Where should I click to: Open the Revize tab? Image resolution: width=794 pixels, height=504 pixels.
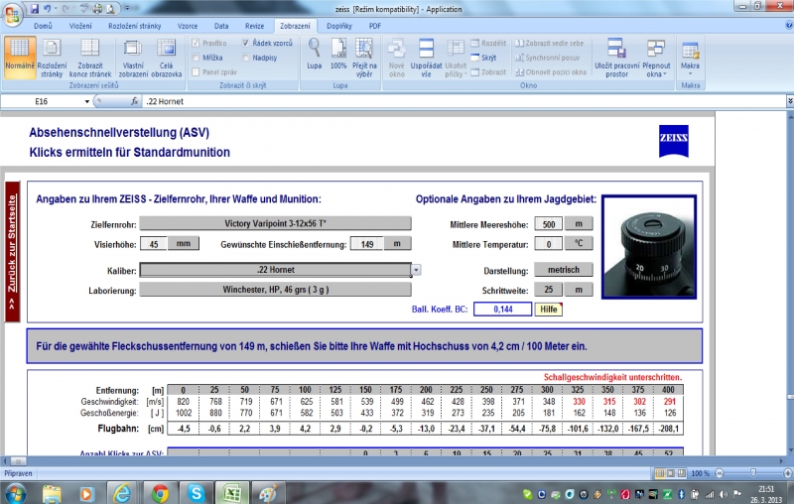[254, 26]
